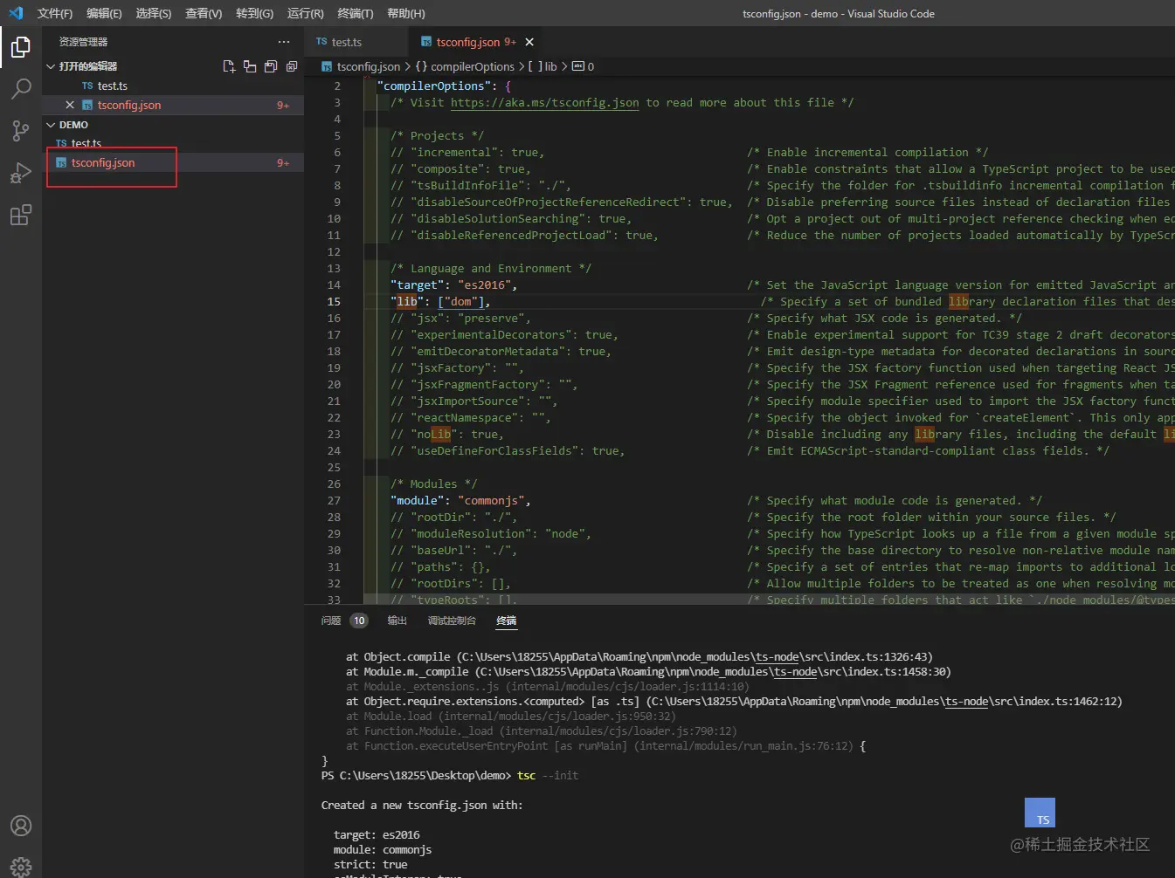Open the aka.ms/tsconfig.json link
This screenshot has width=1175, height=878.
544,102
